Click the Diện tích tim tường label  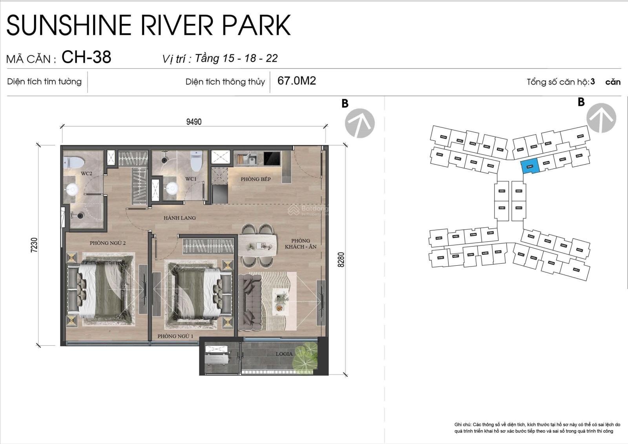point(44,82)
